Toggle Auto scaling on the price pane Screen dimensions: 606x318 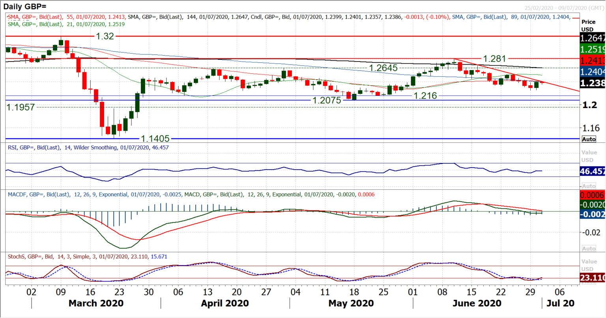pyautogui.click(x=589, y=139)
